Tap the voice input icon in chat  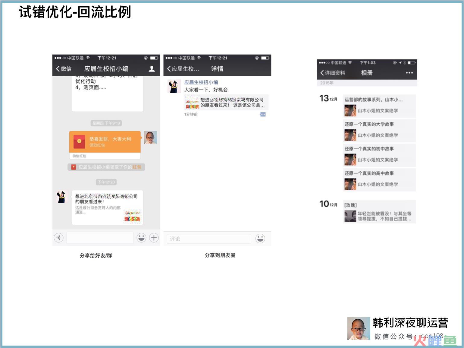pyautogui.click(x=58, y=238)
